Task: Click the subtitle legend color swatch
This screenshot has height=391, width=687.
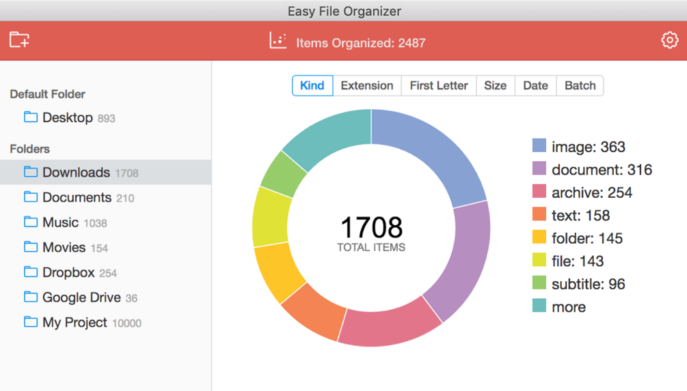Action: (539, 283)
